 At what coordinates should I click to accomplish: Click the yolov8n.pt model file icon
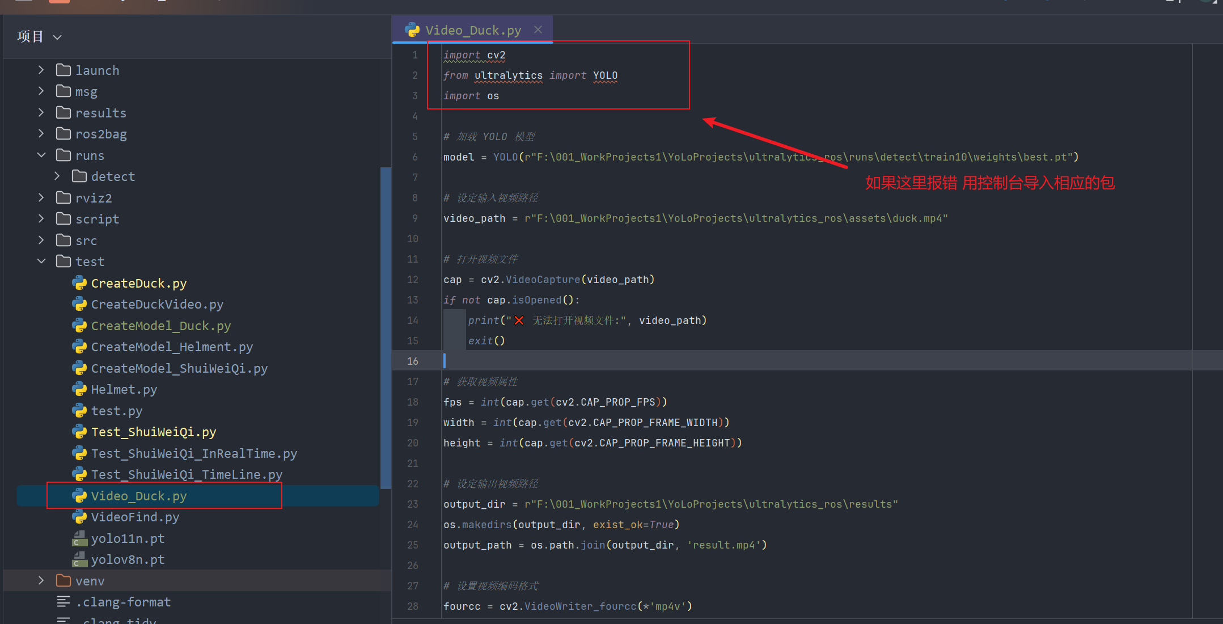click(x=79, y=559)
